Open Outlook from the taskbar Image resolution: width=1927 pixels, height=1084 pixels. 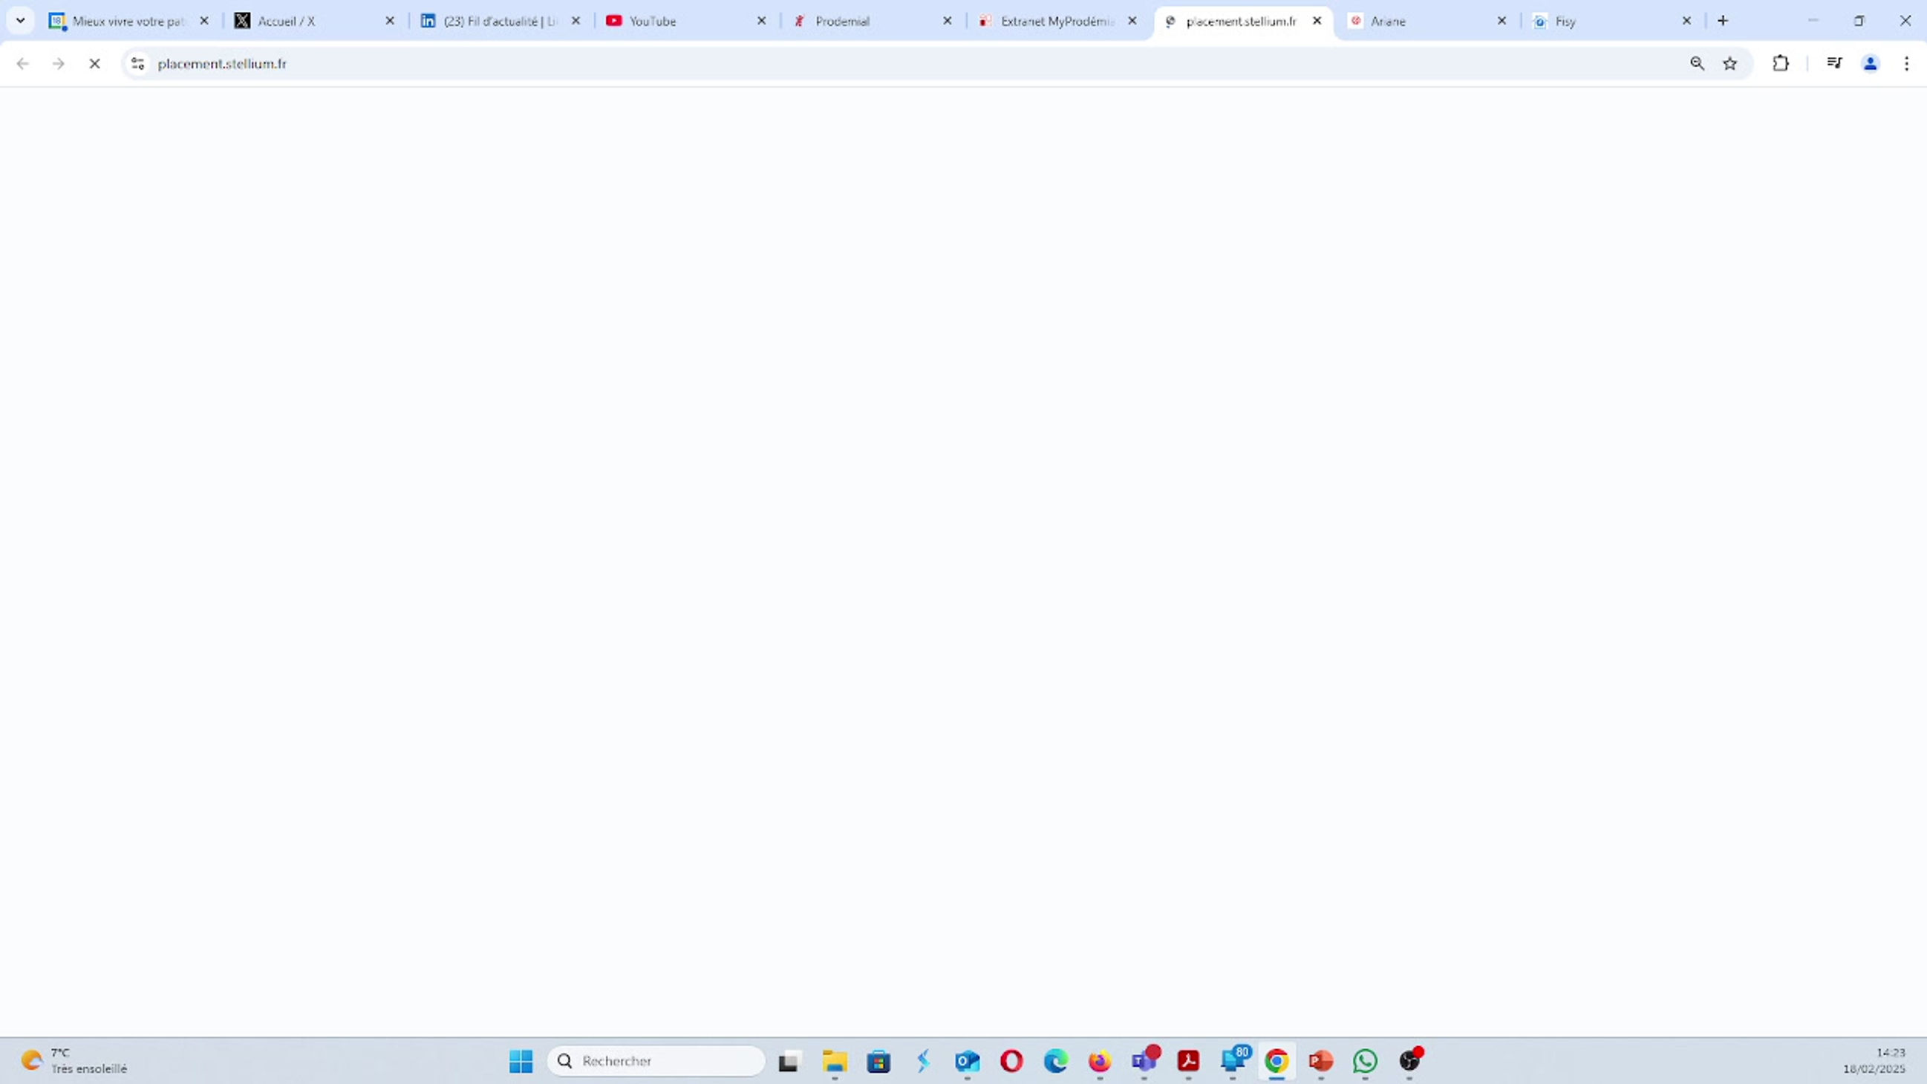click(968, 1061)
